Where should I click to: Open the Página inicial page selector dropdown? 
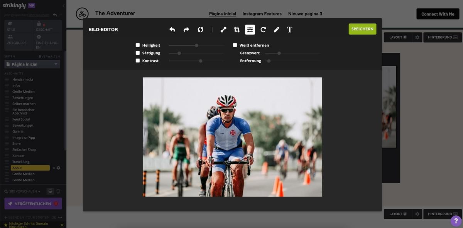(x=32, y=64)
